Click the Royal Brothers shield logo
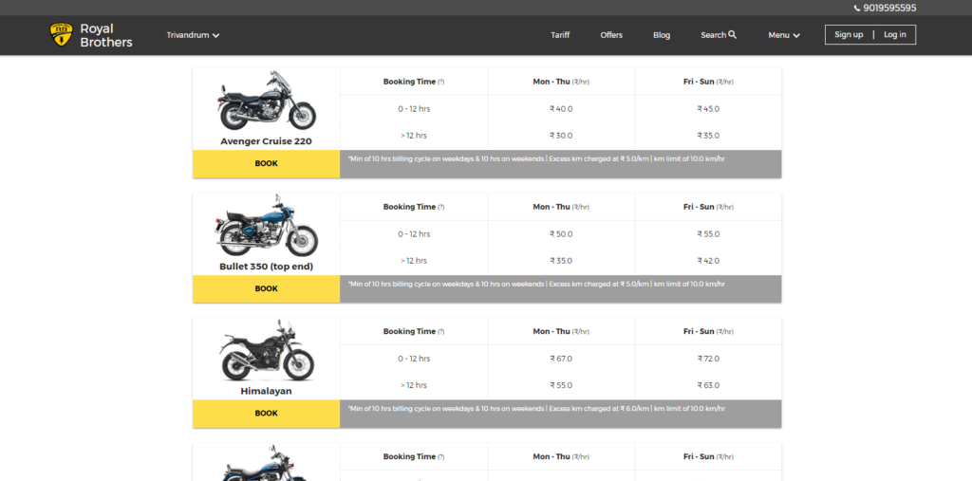The height and width of the screenshot is (481, 972). pyautogui.click(x=61, y=35)
